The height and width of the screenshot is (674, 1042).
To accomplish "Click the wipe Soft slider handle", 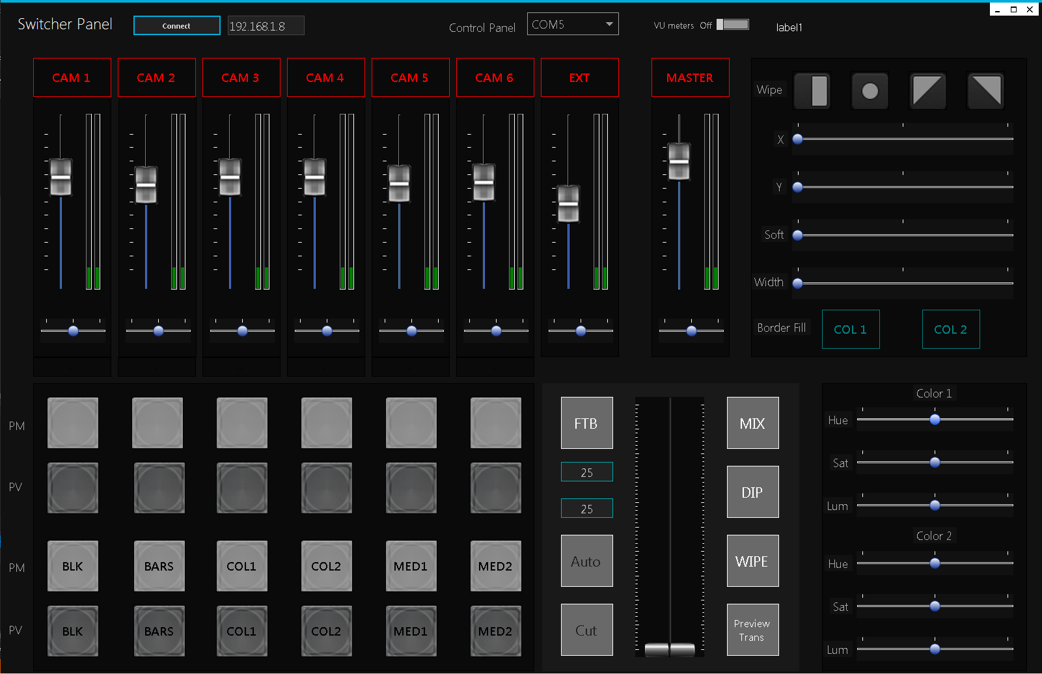I will 797,236.
